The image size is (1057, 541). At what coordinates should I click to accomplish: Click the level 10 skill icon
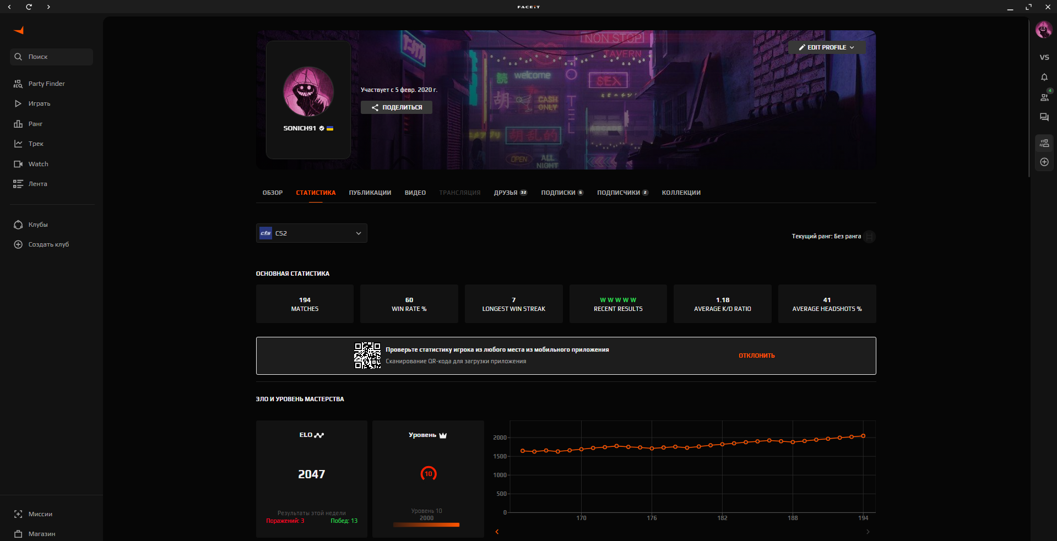click(429, 474)
